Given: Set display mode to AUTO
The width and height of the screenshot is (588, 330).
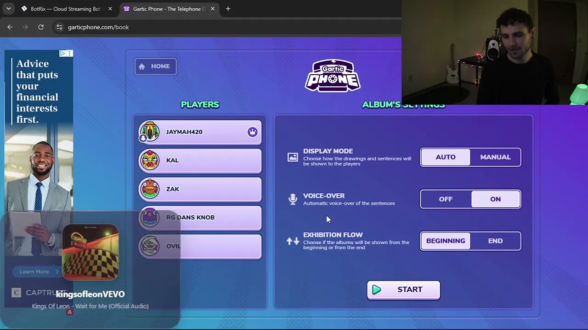Looking at the screenshot, I should 446,157.
